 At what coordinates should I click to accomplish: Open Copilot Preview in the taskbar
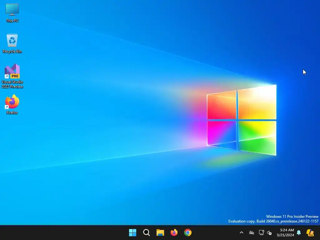coord(310,232)
